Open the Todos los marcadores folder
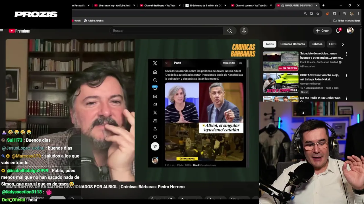The image size is (364, 204). (347, 21)
